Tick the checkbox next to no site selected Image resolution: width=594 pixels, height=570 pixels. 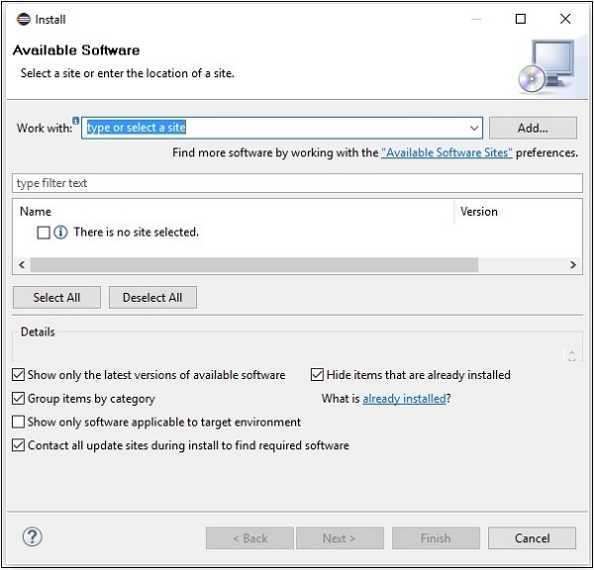(x=43, y=233)
